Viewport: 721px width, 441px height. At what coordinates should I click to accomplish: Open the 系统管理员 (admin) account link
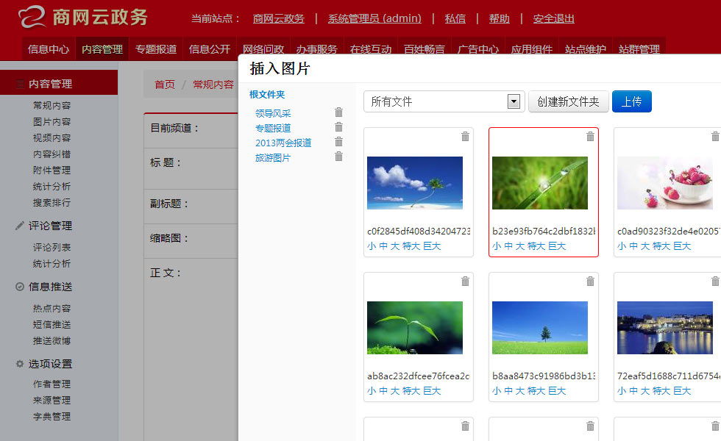[x=374, y=18]
